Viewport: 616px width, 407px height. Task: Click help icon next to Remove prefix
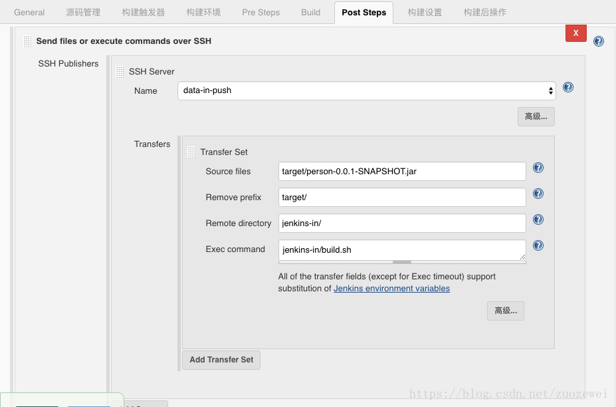tap(538, 194)
